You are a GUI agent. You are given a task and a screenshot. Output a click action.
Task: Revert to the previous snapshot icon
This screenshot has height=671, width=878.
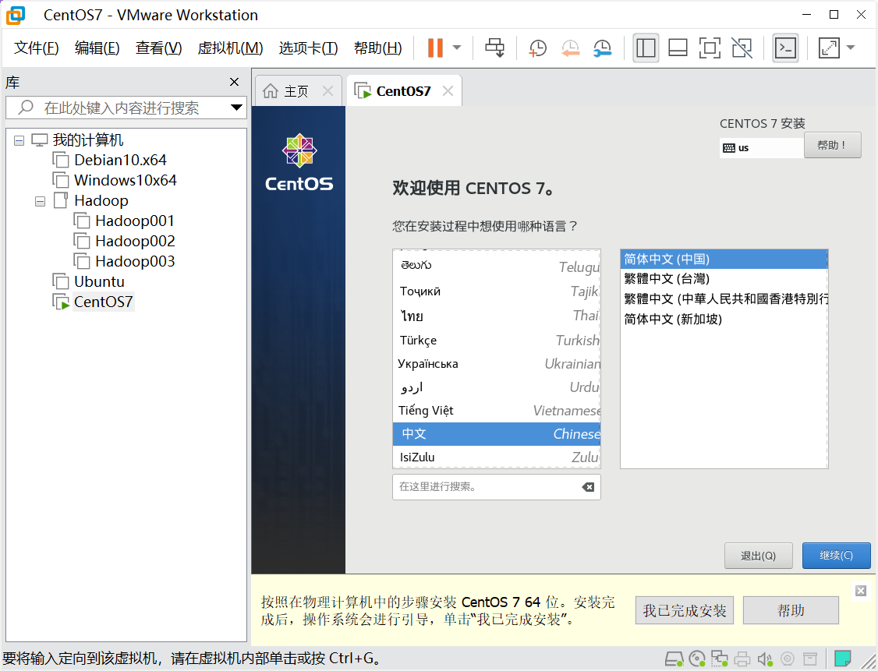click(570, 48)
